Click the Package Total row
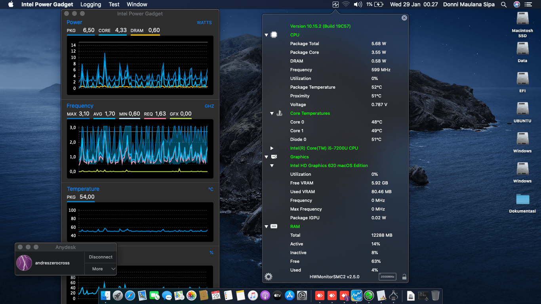 coord(336,44)
